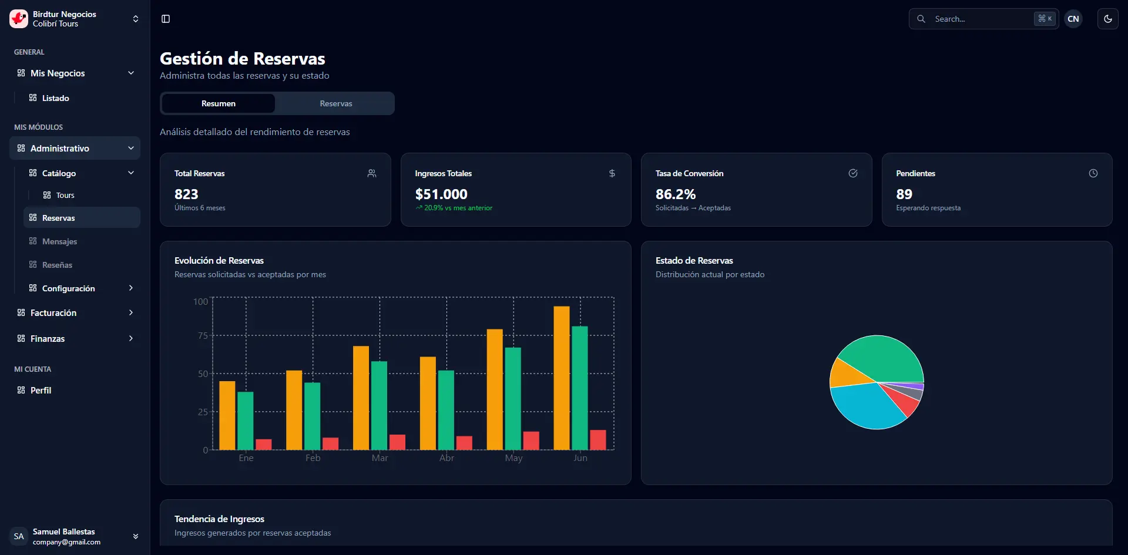The height and width of the screenshot is (555, 1128).
Task: Switch to the Reservas tab
Action: click(x=335, y=103)
